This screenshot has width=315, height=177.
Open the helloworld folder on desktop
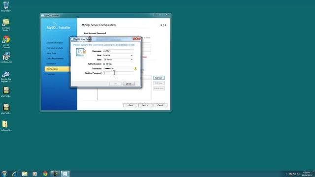(6, 126)
